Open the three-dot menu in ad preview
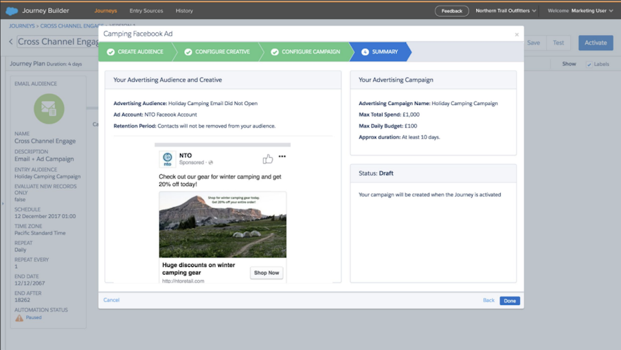This screenshot has height=350, width=621. 282,156
